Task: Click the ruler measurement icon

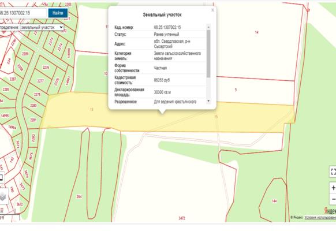Action: click(2, 210)
